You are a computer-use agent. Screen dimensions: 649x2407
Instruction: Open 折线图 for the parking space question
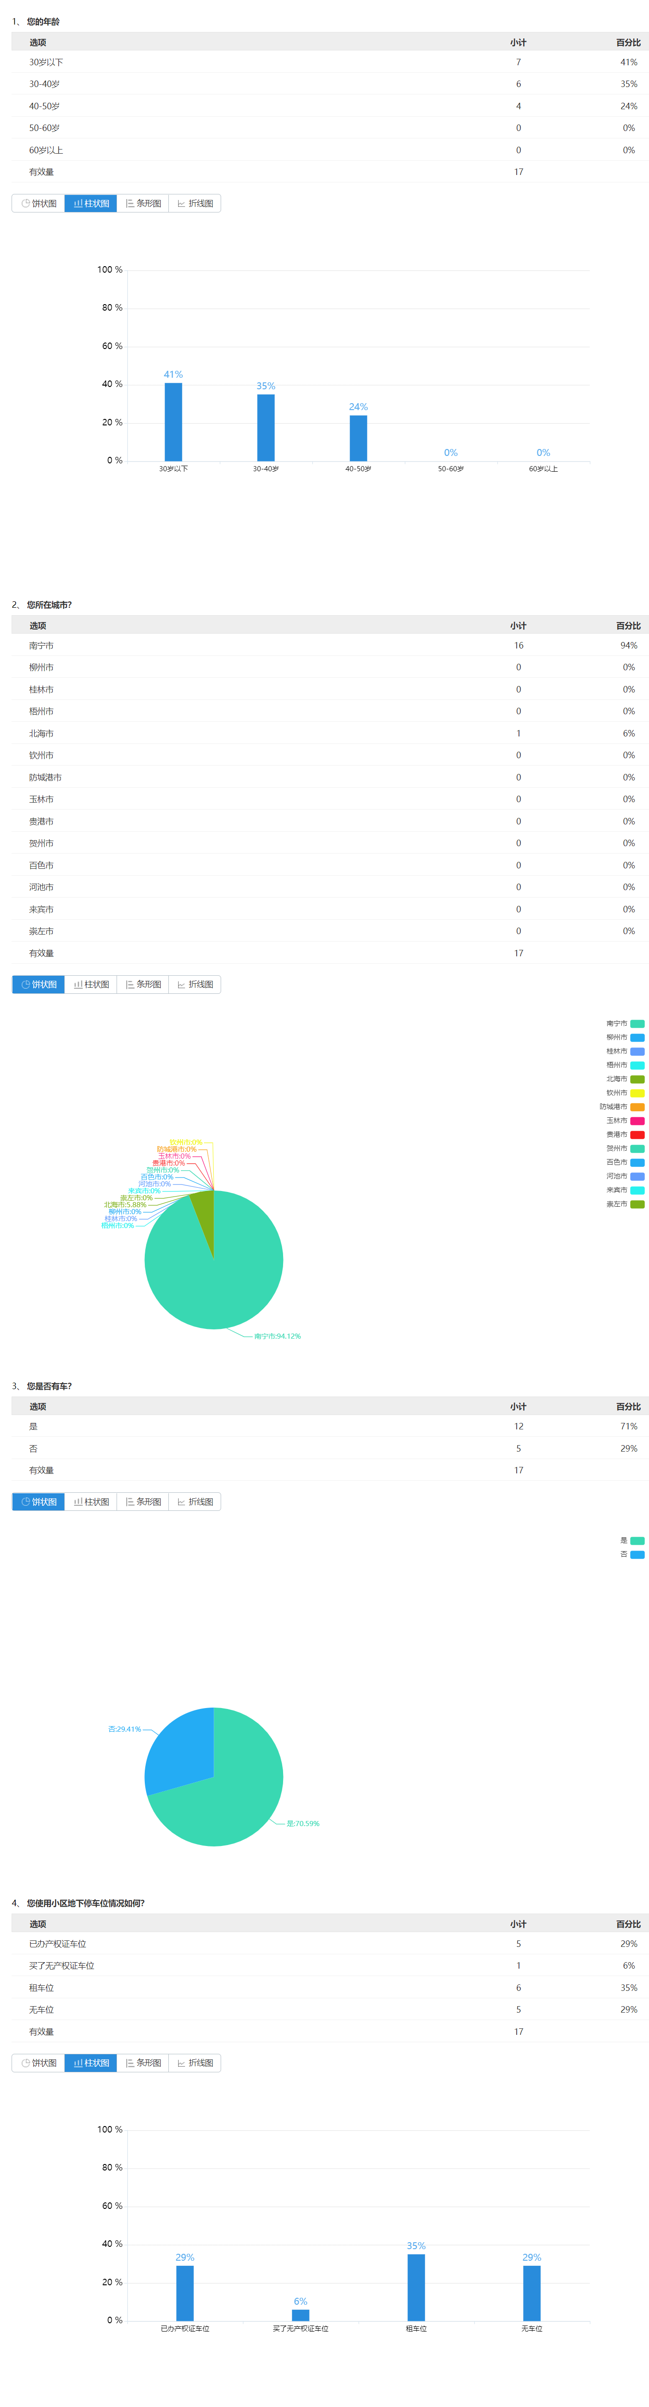click(x=195, y=2063)
